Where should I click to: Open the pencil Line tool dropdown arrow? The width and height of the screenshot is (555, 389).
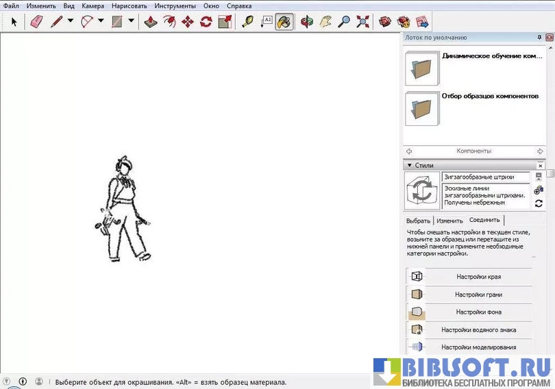pos(70,21)
